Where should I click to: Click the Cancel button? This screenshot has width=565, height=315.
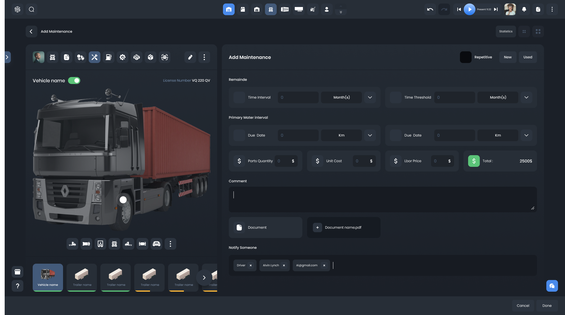coord(523,306)
